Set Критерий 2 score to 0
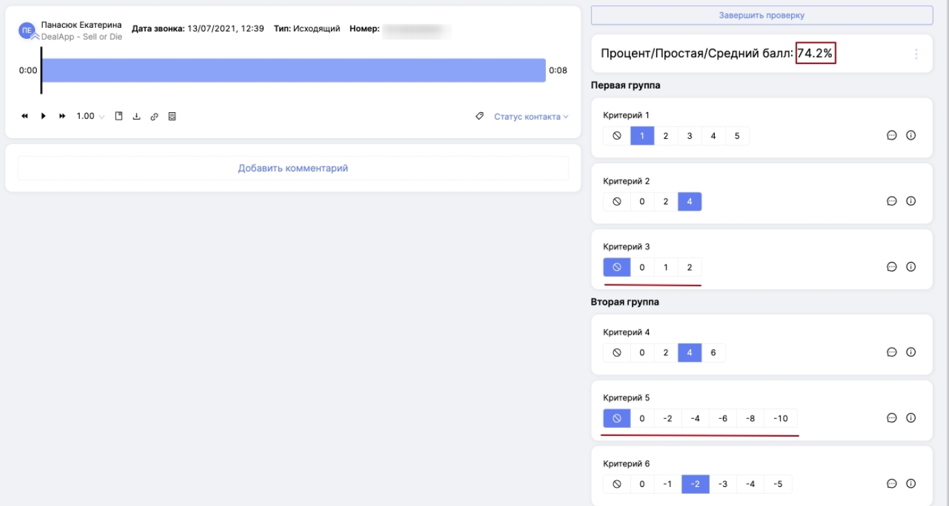This screenshot has width=949, height=506. pyautogui.click(x=642, y=201)
